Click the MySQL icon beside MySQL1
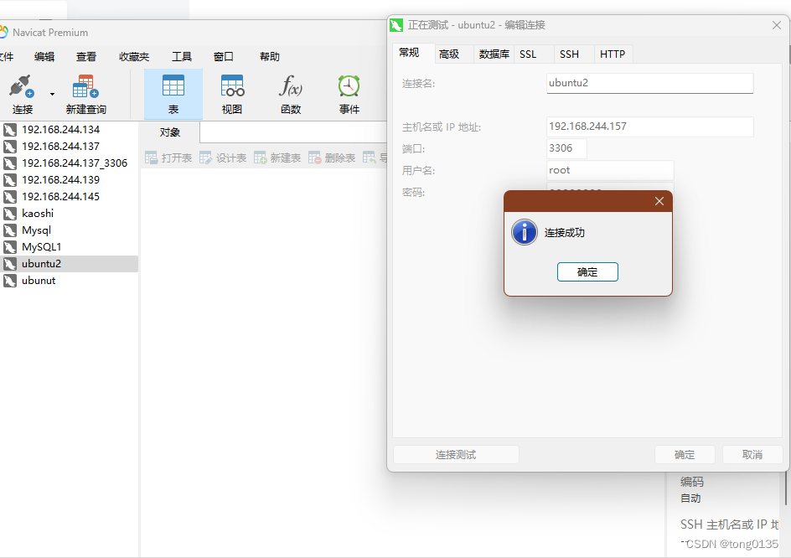 pos(10,247)
